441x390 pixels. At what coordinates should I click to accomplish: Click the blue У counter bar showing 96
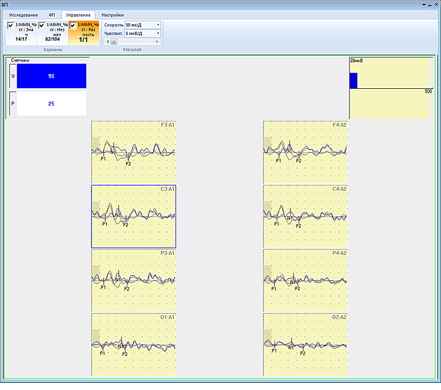[51, 76]
